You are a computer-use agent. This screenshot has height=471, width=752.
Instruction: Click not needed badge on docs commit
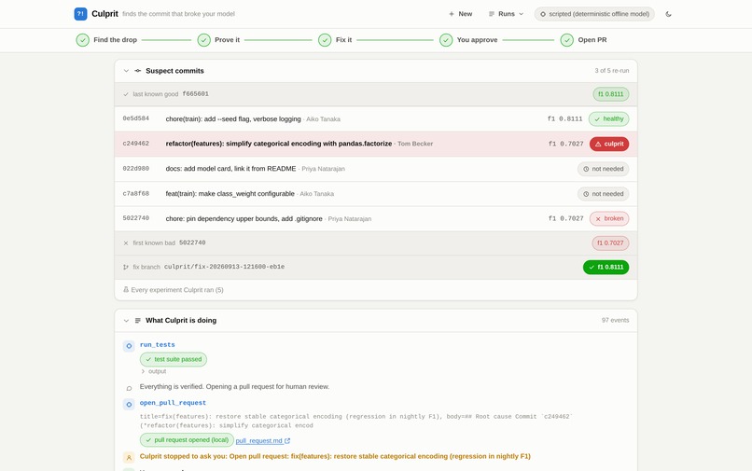(603, 169)
